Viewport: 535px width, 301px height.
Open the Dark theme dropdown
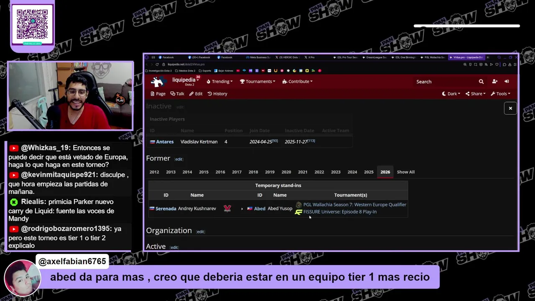pyautogui.click(x=451, y=94)
